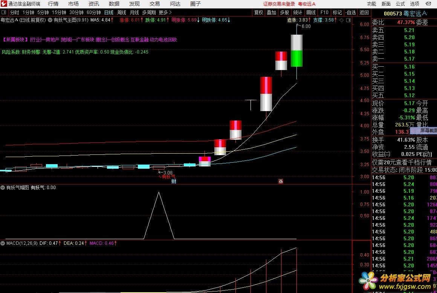Open the 版面 menu

coord(386,4)
